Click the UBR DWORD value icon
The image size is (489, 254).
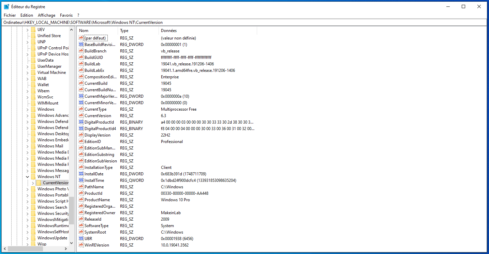pos(81,239)
